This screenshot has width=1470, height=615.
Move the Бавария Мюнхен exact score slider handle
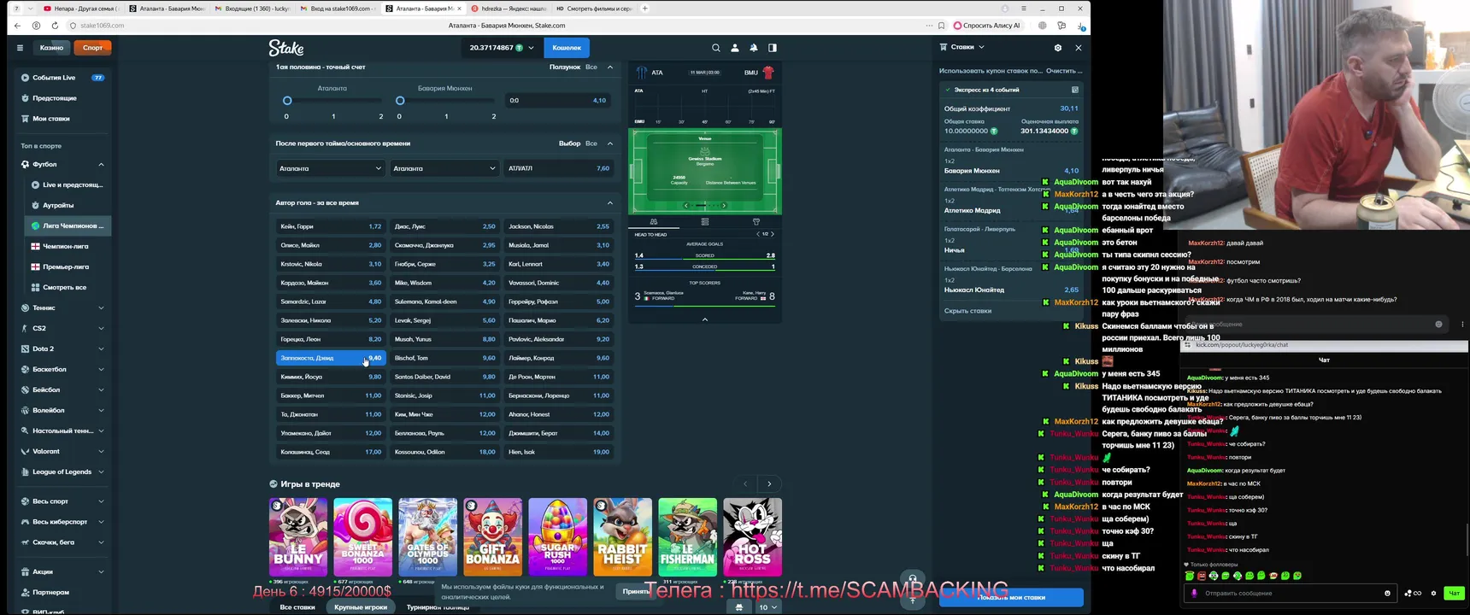point(400,101)
